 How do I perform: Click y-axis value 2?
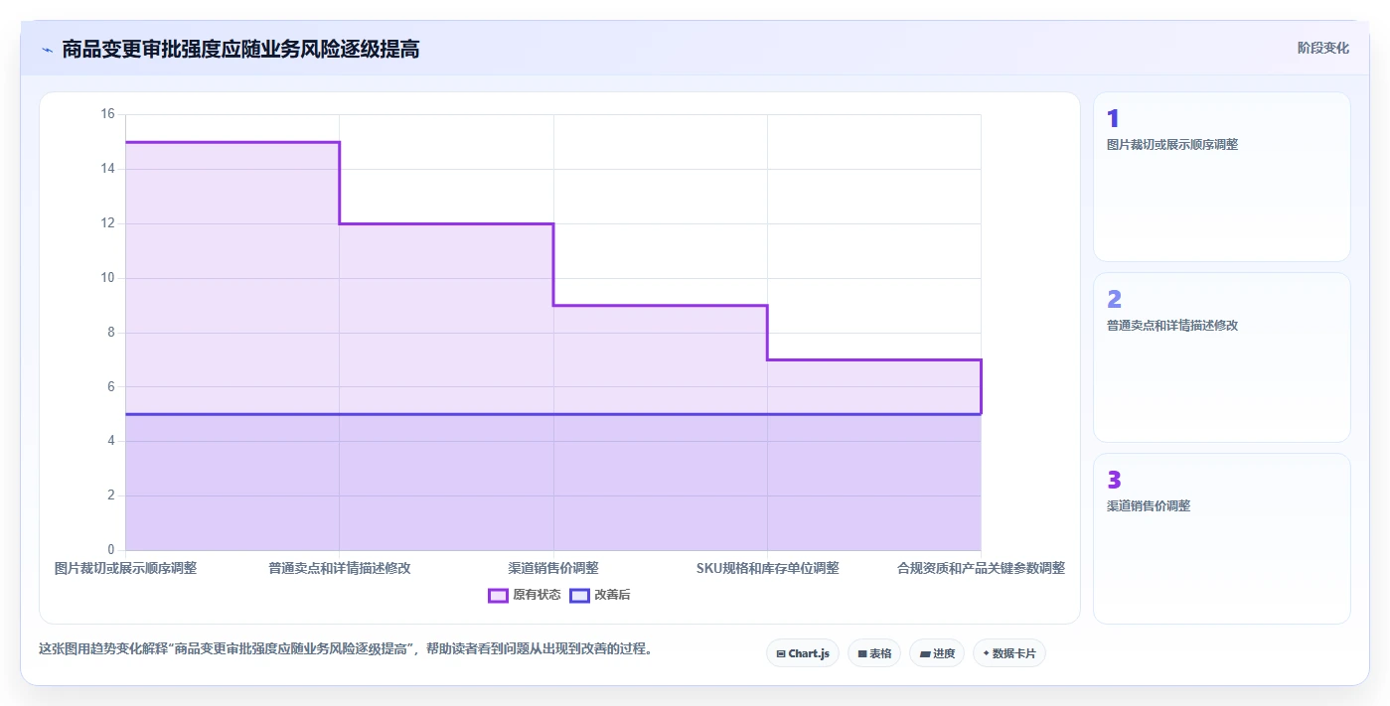pos(111,495)
